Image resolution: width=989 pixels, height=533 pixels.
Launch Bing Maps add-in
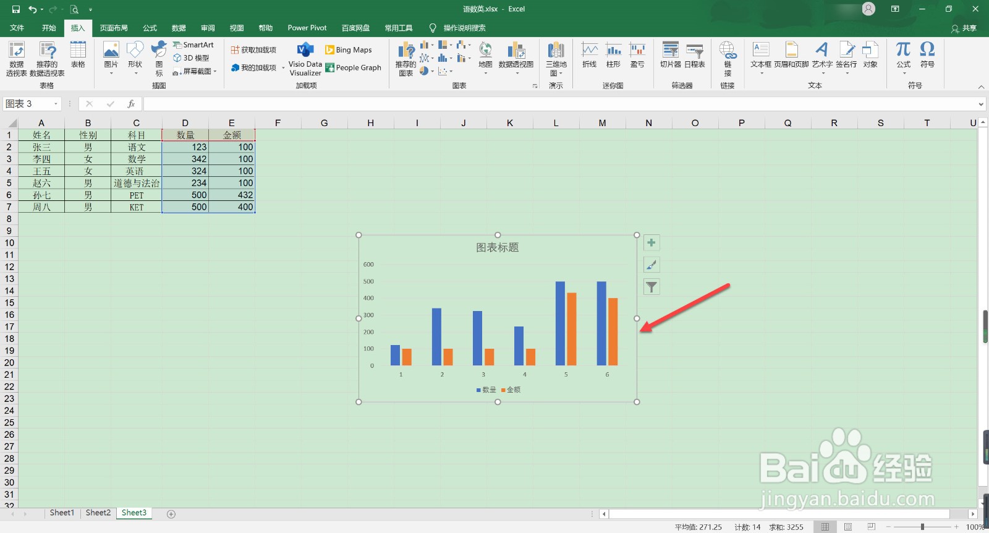coord(349,50)
